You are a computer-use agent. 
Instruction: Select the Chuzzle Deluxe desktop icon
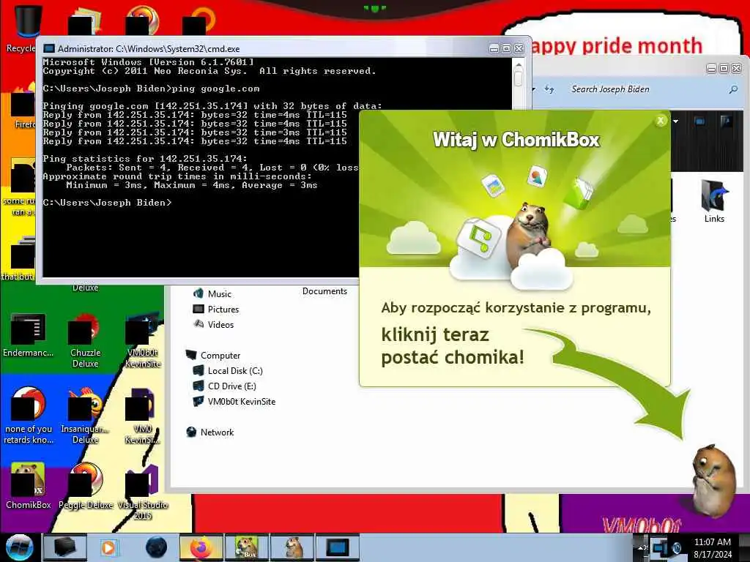[85, 340]
